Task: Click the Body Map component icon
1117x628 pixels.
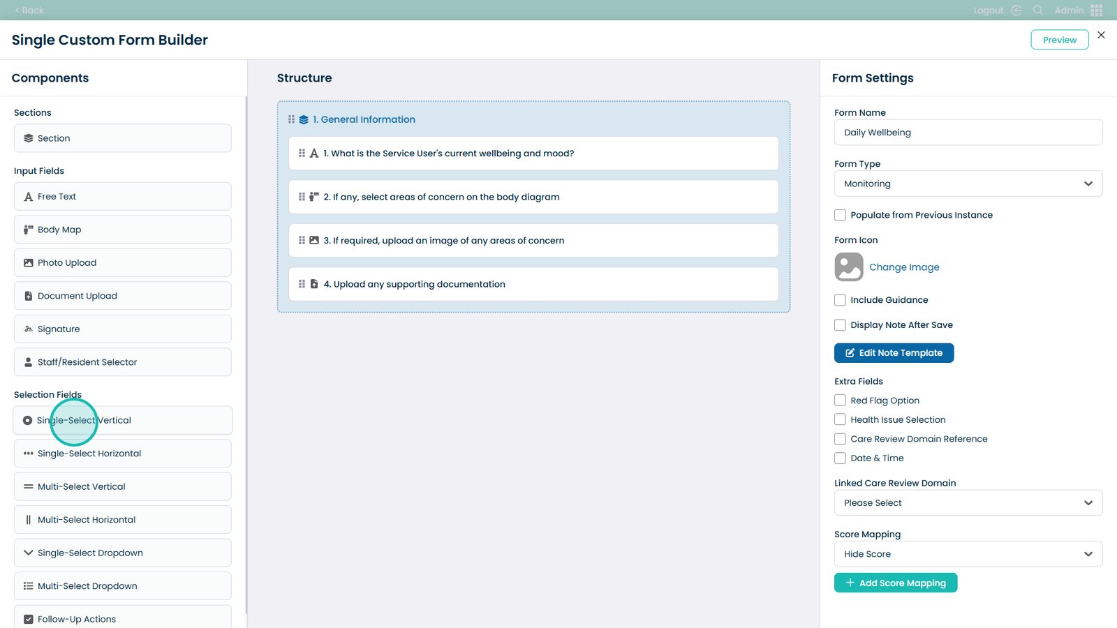Action: tap(29, 230)
